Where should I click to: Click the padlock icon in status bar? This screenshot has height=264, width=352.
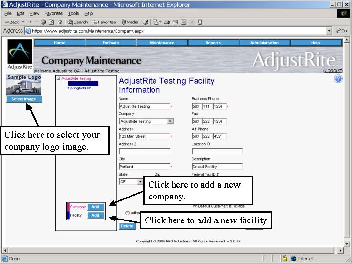tap(285, 258)
